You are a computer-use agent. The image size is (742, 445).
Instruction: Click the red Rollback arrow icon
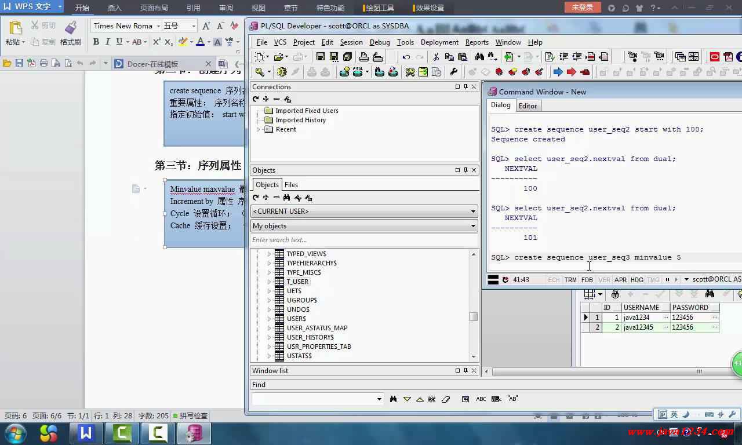click(x=571, y=72)
